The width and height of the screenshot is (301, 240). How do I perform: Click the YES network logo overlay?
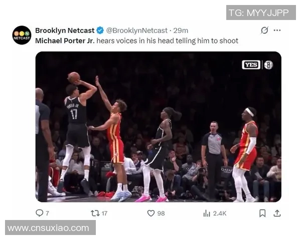click(251, 64)
